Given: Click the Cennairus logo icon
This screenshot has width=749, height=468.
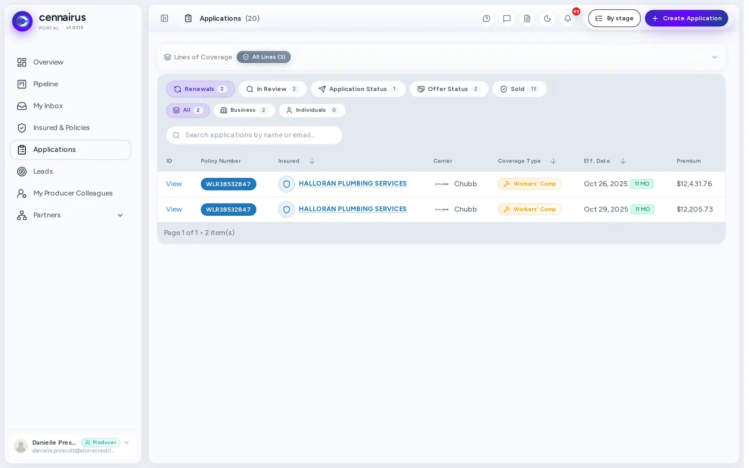Looking at the screenshot, I should pyautogui.click(x=22, y=21).
